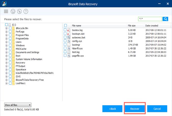
Task: Select the pagefile.sys file name
Action: click(x=78, y=56)
